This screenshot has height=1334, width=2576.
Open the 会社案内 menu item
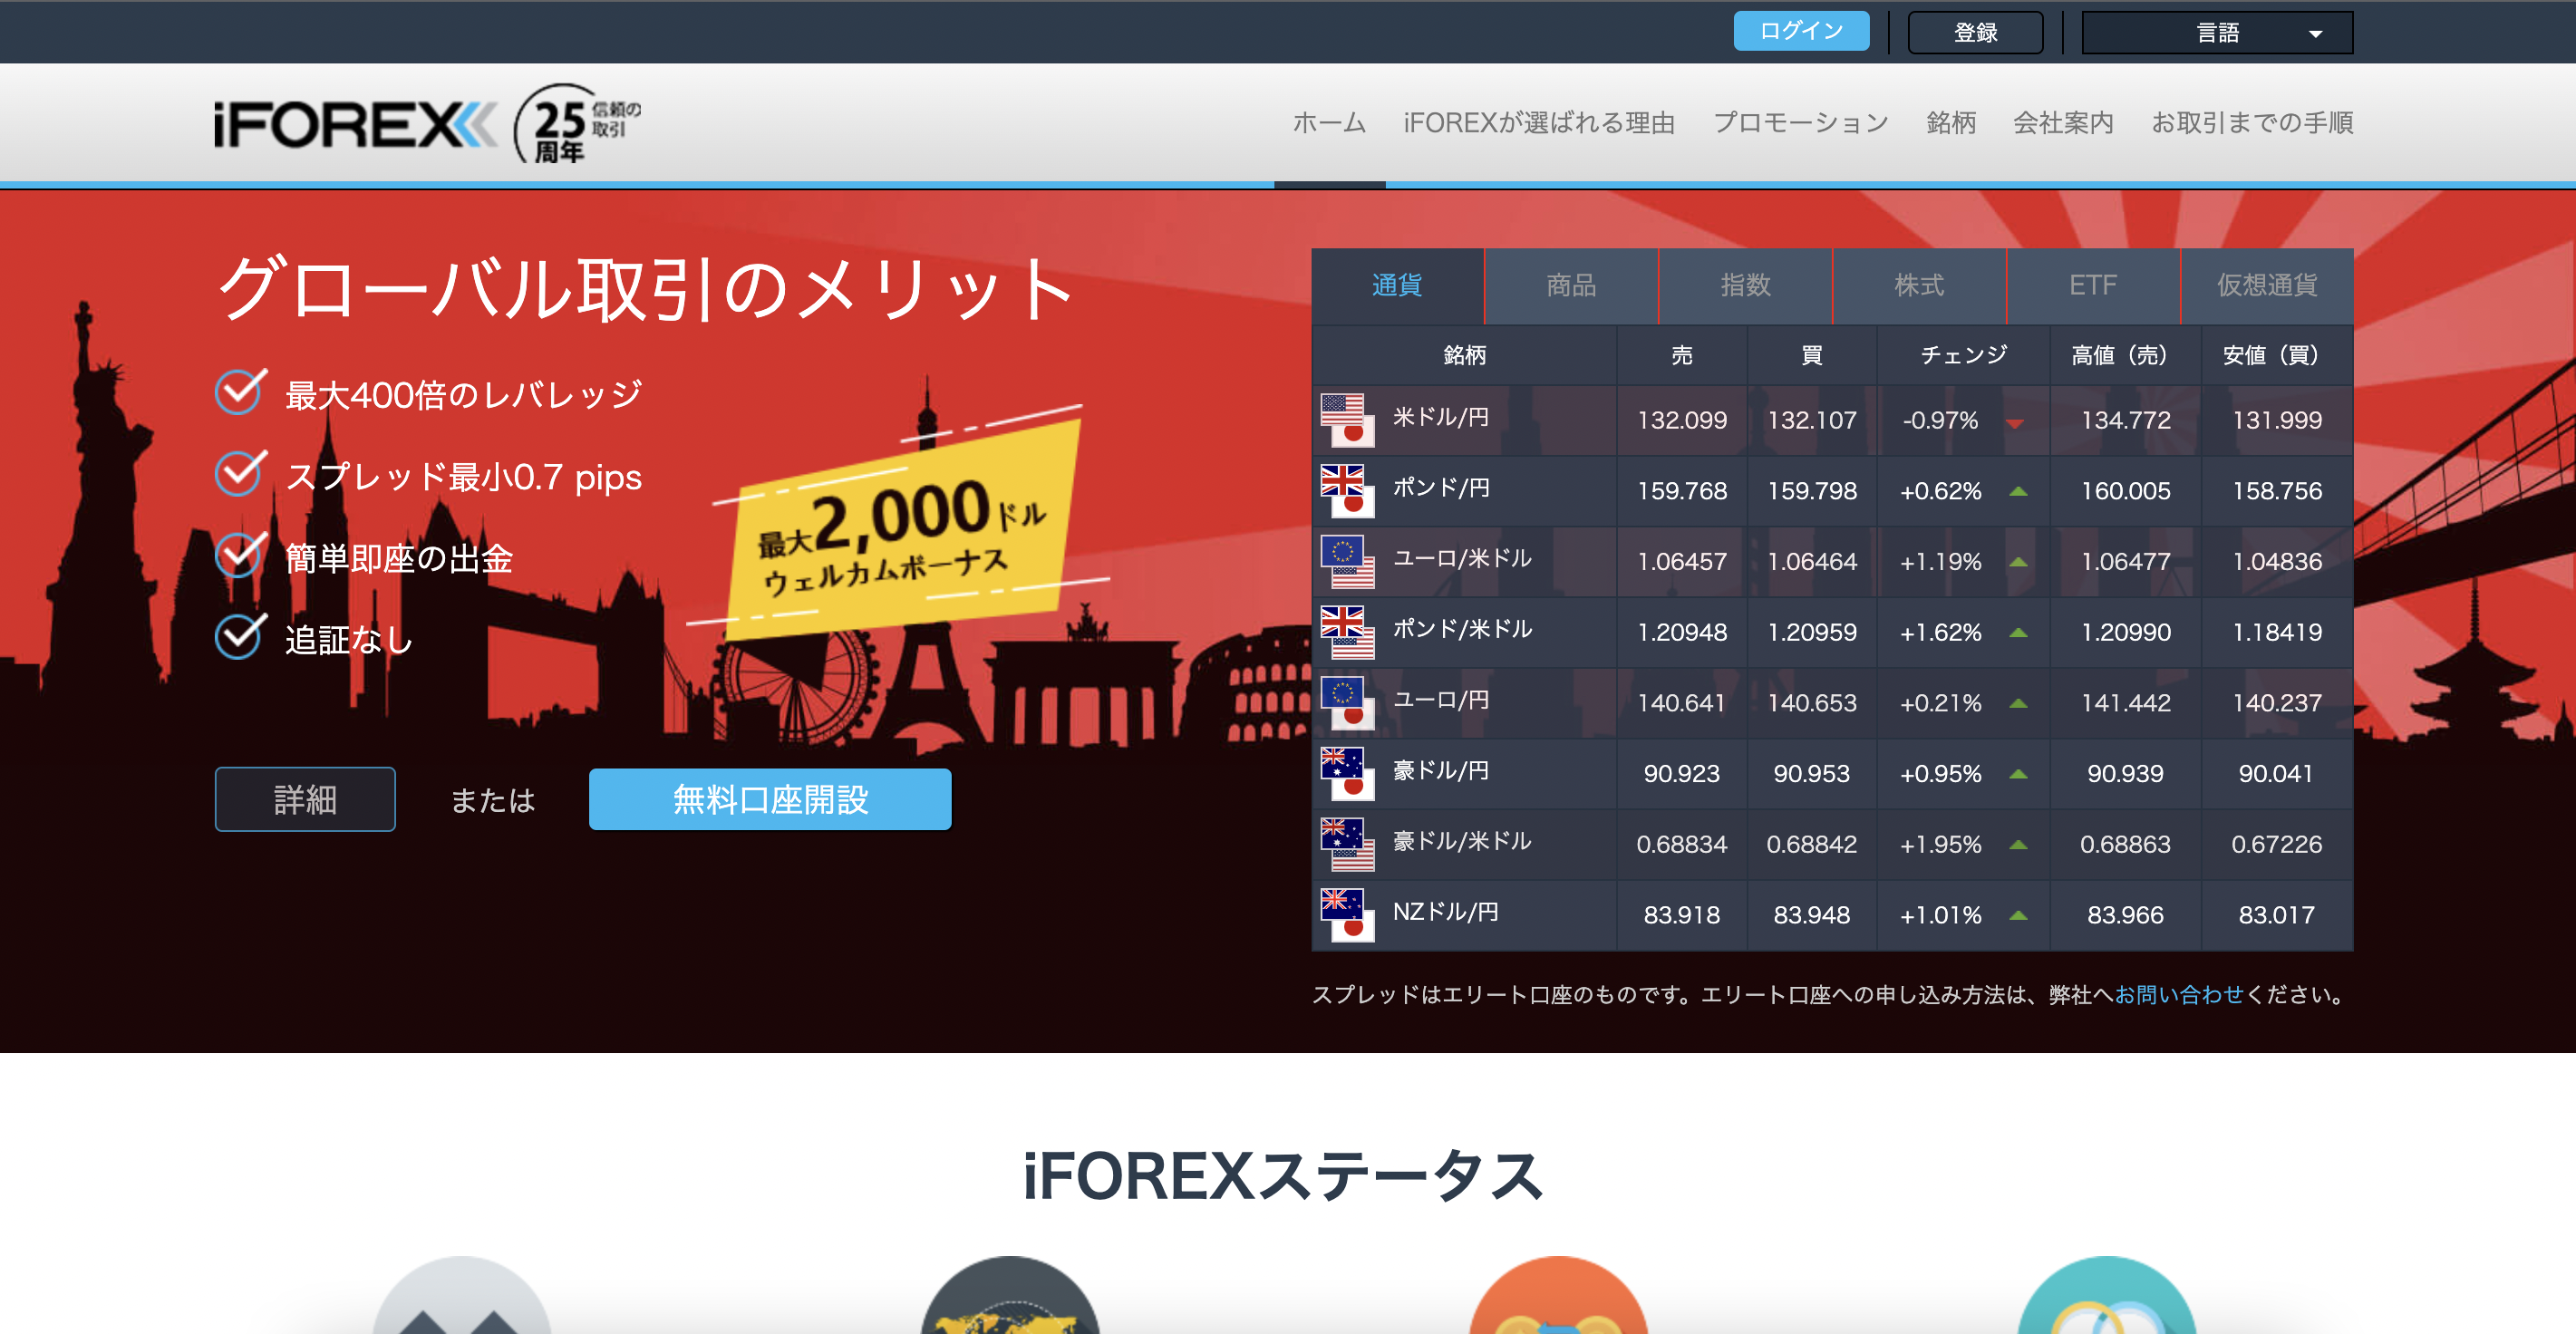pos(2063,123)
